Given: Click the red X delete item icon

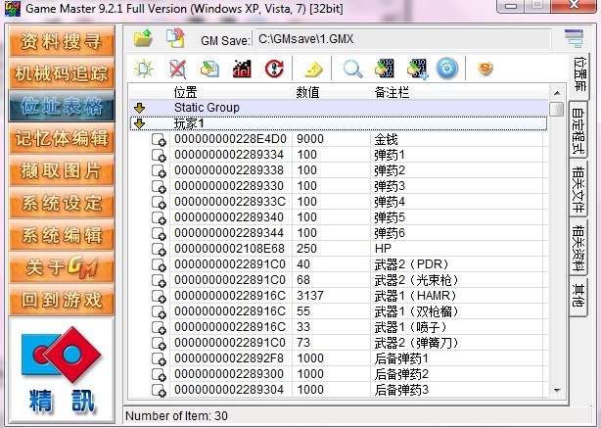Looking at the screenshot, I should point(177,70).
